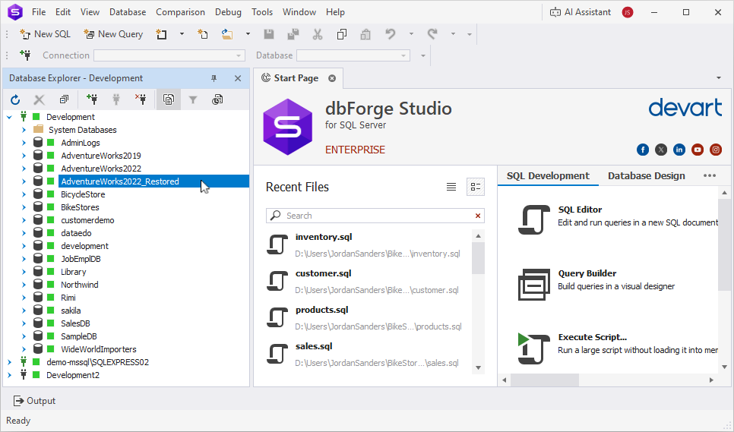Open the Facebook social icon
Screen dimensions: 734x432
tap(643, 150)
